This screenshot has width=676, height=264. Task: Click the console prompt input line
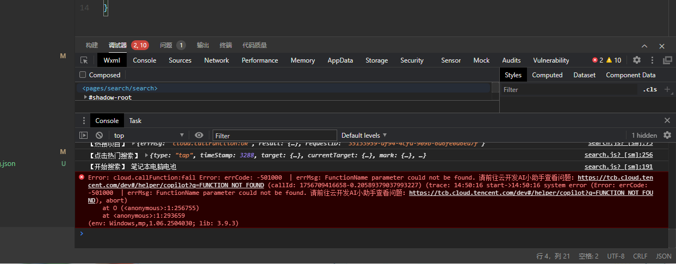coord(375,234)
